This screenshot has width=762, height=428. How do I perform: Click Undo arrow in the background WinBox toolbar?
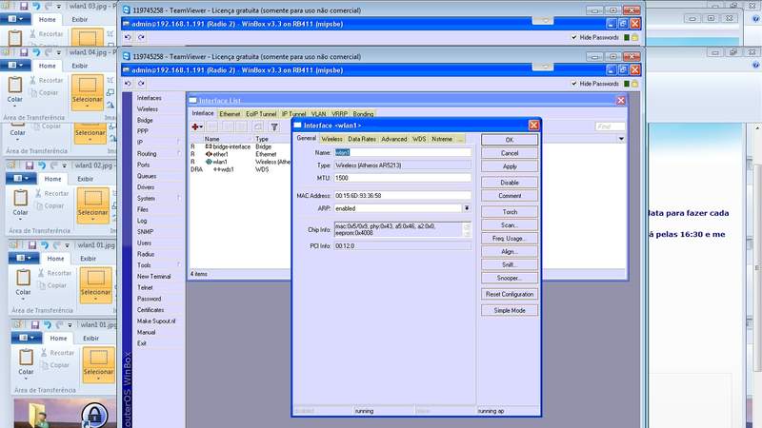(x=128, y=37)
